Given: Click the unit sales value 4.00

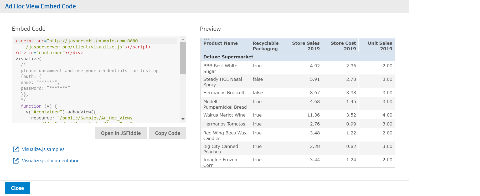Looking at the screenshot, I should click(387, 115).
